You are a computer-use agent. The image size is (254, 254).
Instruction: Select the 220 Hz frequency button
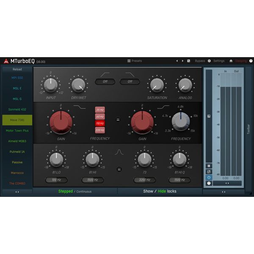(x=100, y=130)
